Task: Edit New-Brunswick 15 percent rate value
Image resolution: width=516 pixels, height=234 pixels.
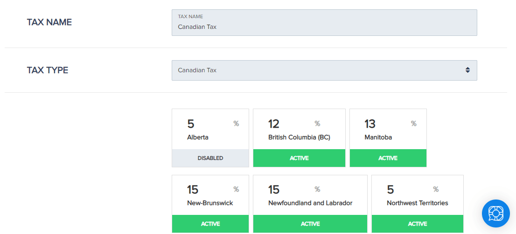Action: click(x=193, y=190)
